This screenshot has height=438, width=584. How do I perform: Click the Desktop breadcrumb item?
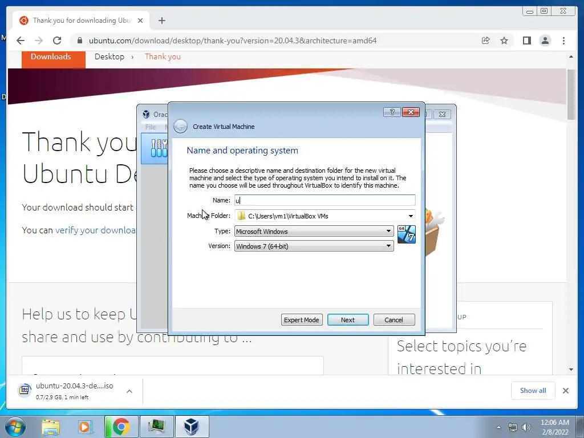tap(109, 56)
